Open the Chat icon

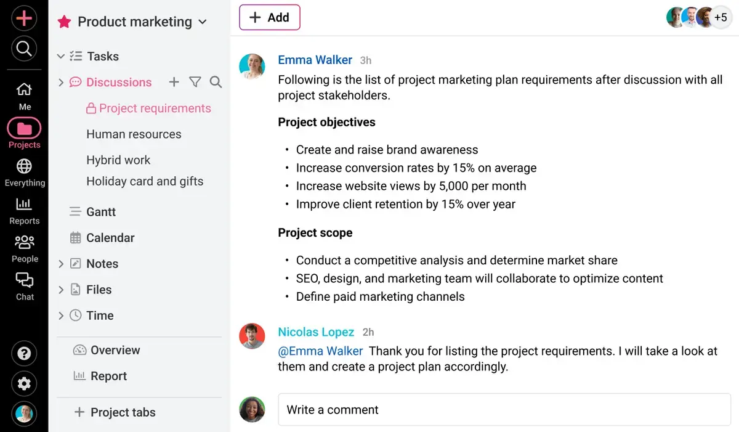pos(24,281)
